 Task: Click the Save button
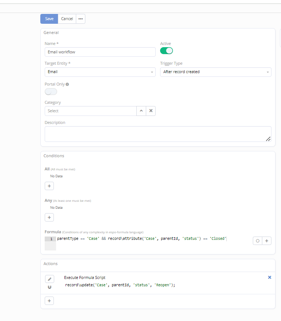point(49,19)
